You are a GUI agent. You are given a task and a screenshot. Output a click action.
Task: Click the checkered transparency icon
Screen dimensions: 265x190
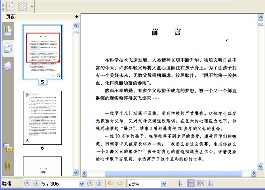point(23,6)
